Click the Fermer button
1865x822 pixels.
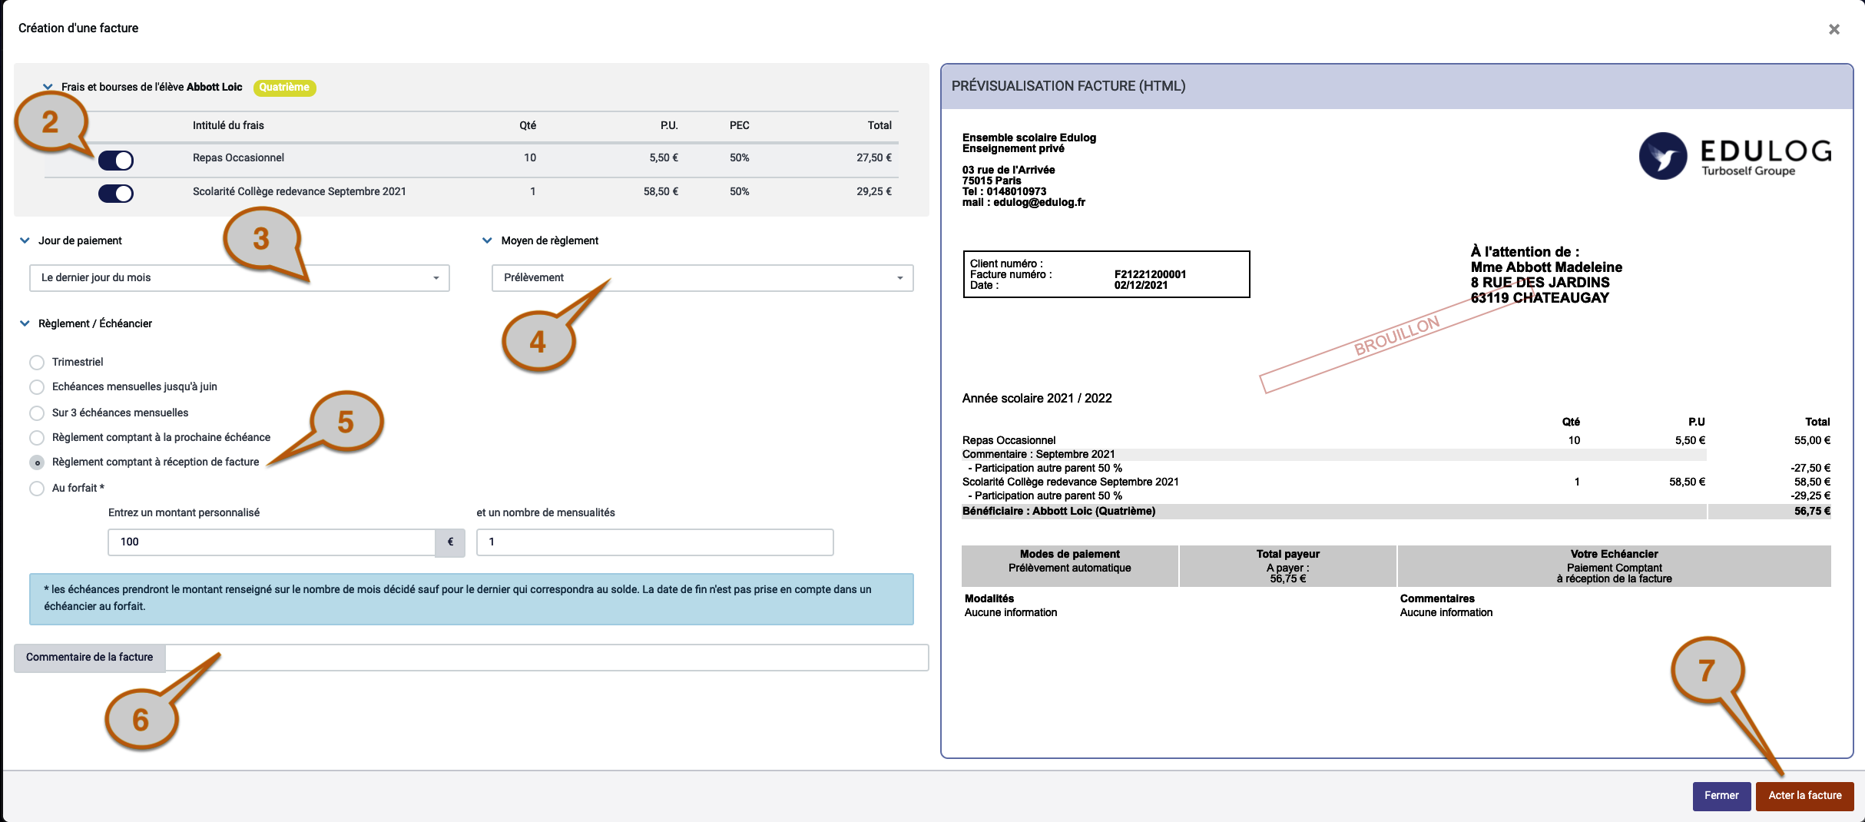point(1721,796)
